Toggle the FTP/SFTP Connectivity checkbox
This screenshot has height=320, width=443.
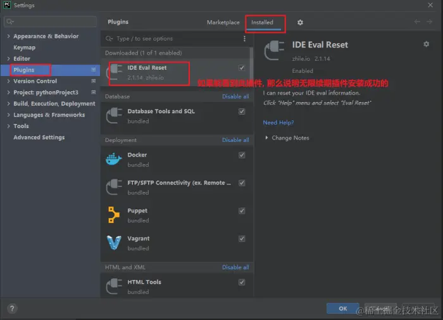point(242,182)
